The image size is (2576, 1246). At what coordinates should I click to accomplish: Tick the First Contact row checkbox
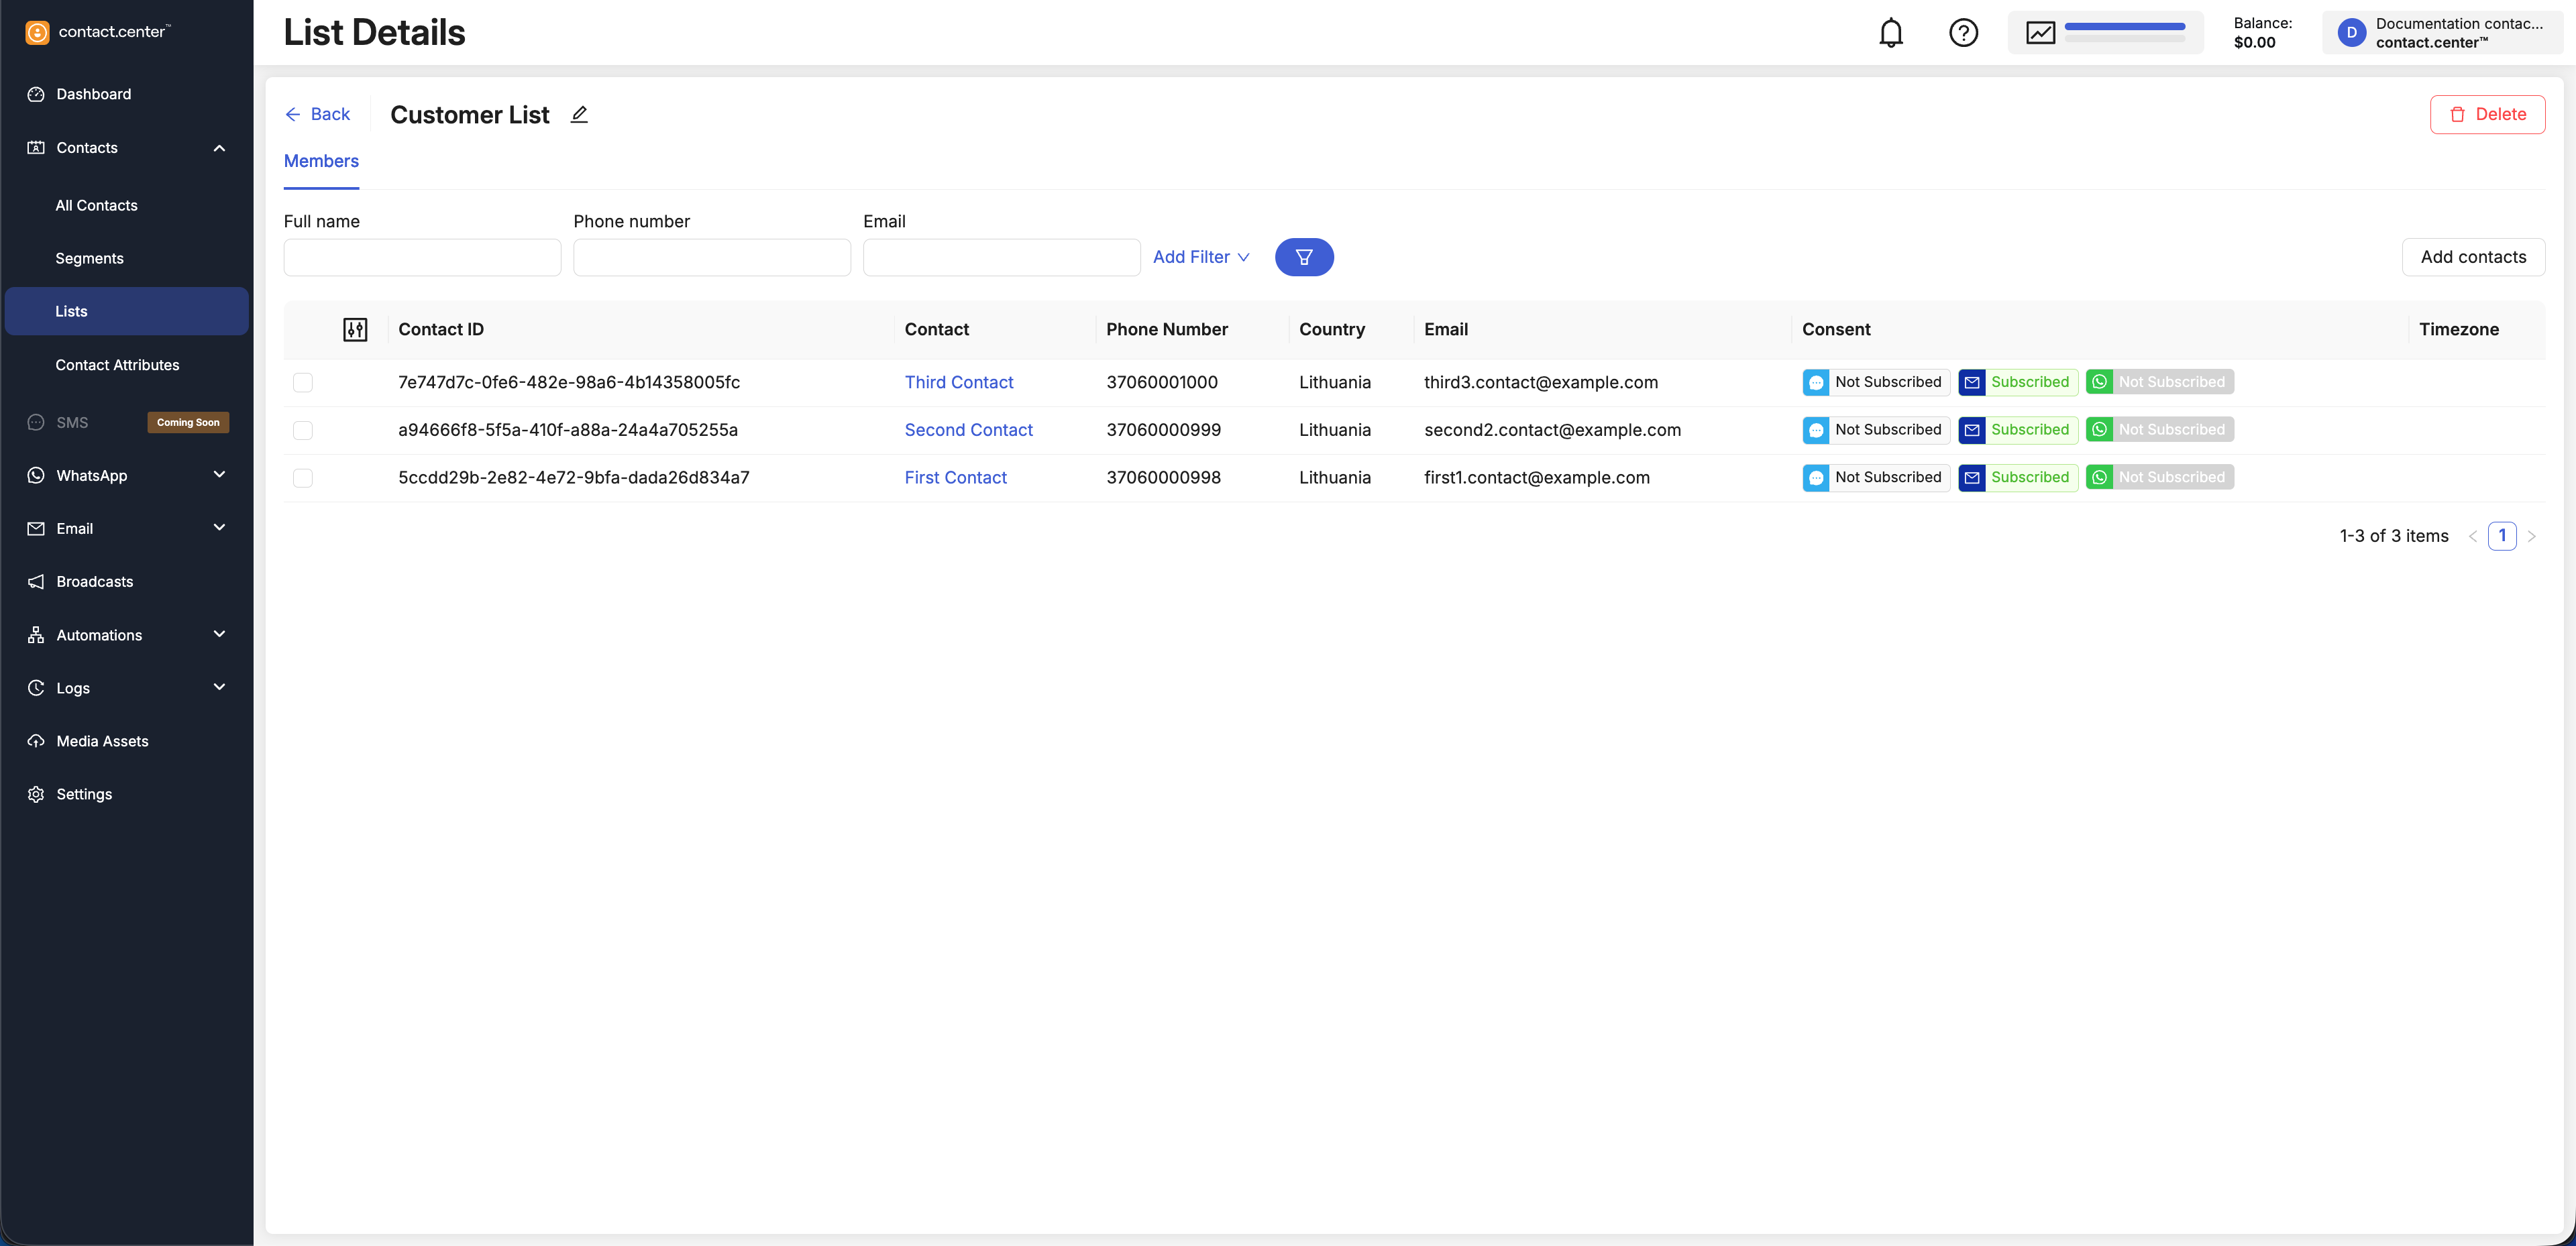pos(303,478)
